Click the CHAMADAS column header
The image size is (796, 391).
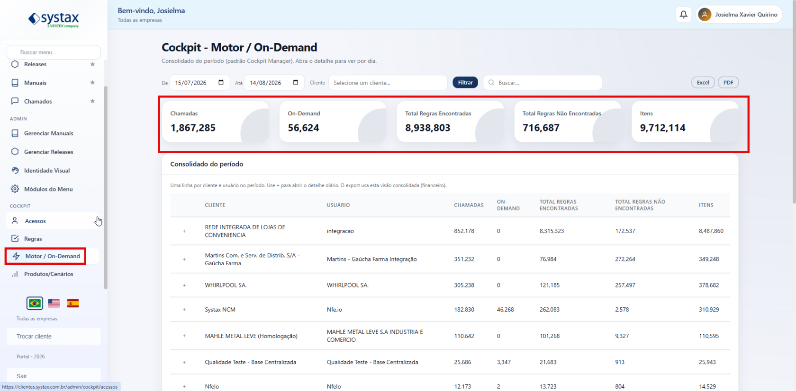pos(469,205)
